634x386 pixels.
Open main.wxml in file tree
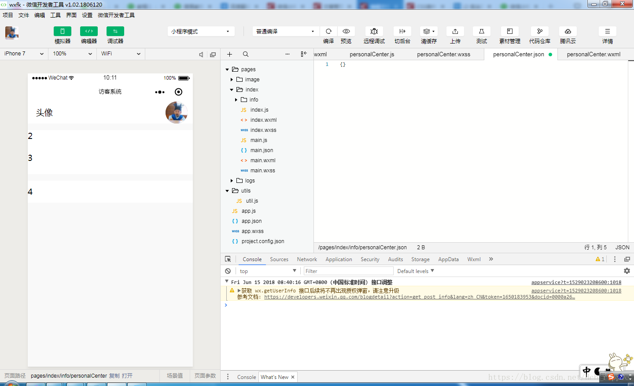(263, 160)
